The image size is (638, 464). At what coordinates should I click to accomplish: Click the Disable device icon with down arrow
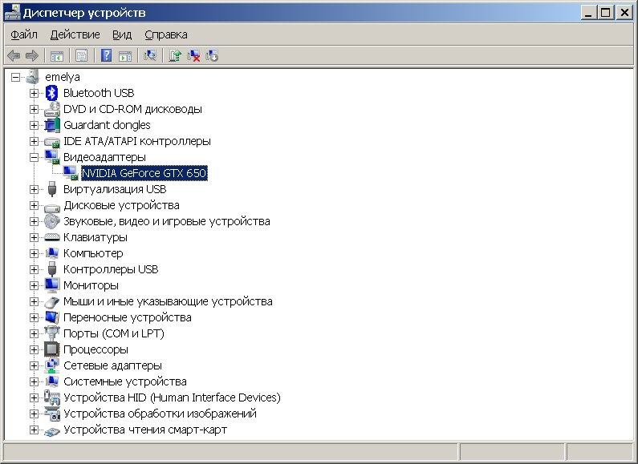[x=212, y=55]
